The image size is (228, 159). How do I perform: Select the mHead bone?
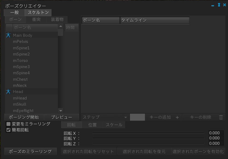click(x=32, y=98)
